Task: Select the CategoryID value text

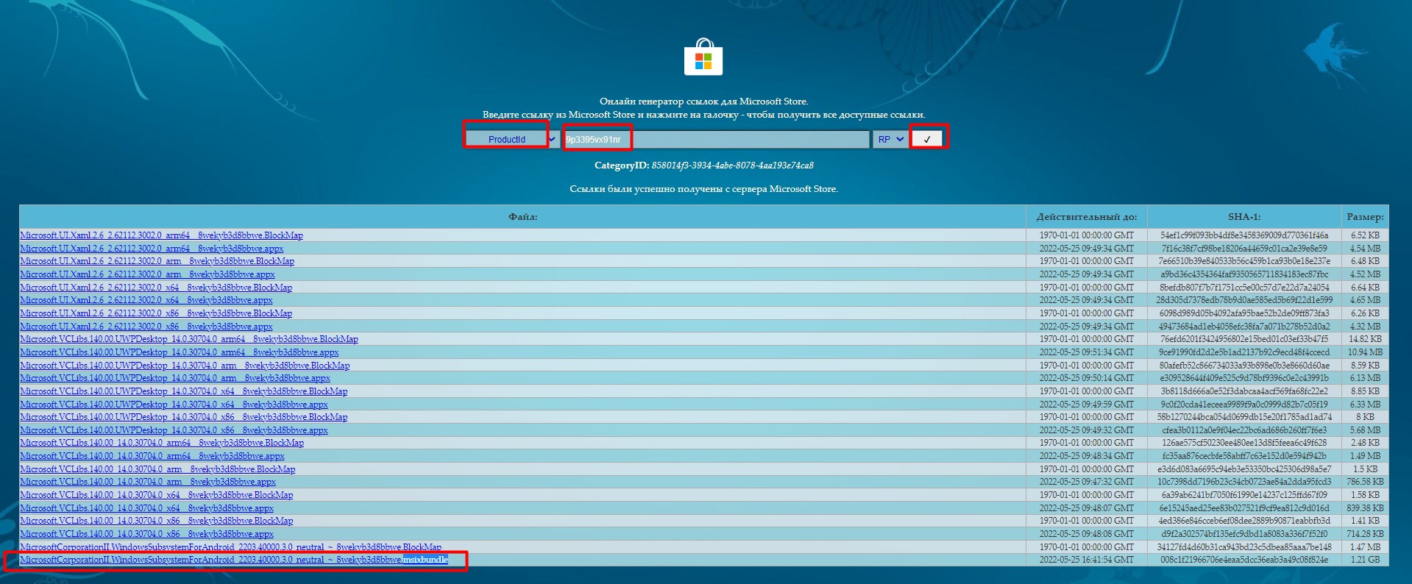Action: 732,165
